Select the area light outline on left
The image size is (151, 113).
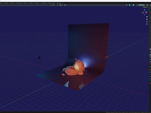(36, 43)
